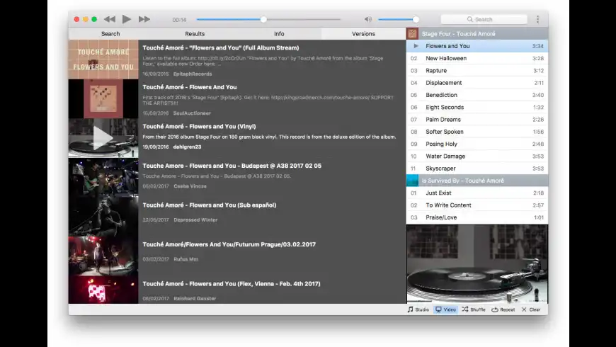Toggle Video mode
Viewport: 616px width, 347px height.
446,309
